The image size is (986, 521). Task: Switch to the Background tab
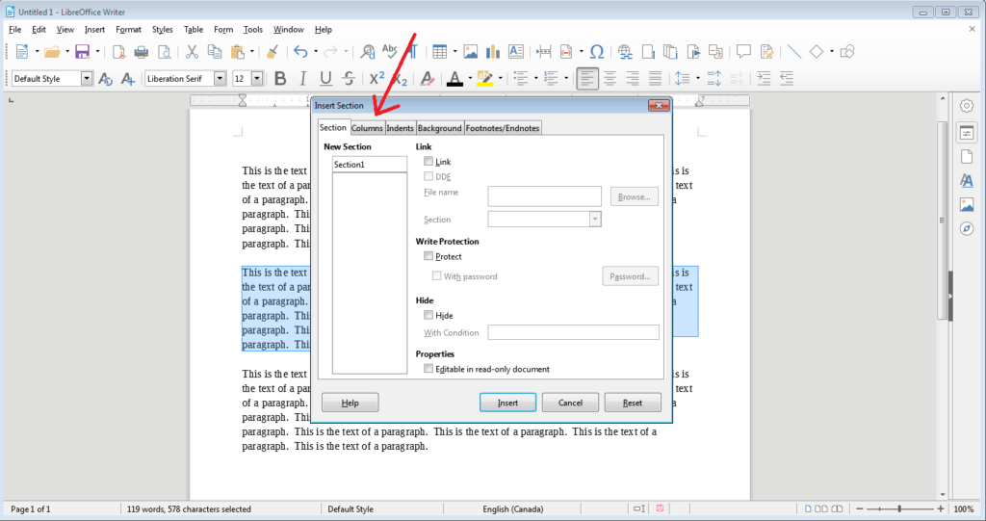[x=439, y=128]
